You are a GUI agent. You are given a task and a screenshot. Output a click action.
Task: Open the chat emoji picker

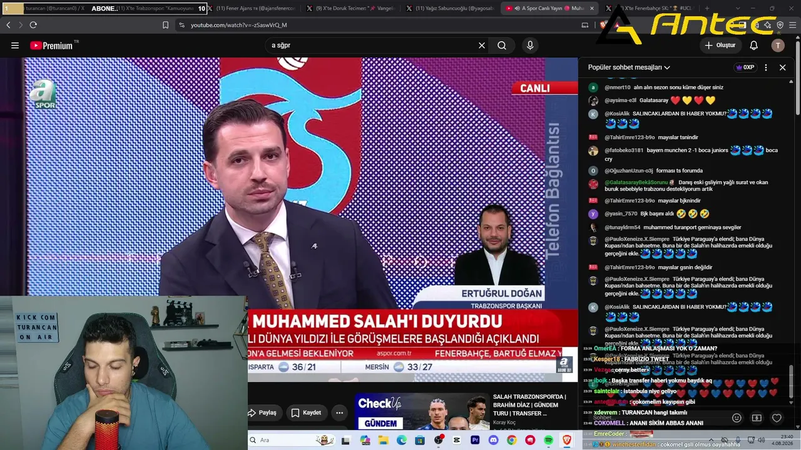[x=737, y=417]
